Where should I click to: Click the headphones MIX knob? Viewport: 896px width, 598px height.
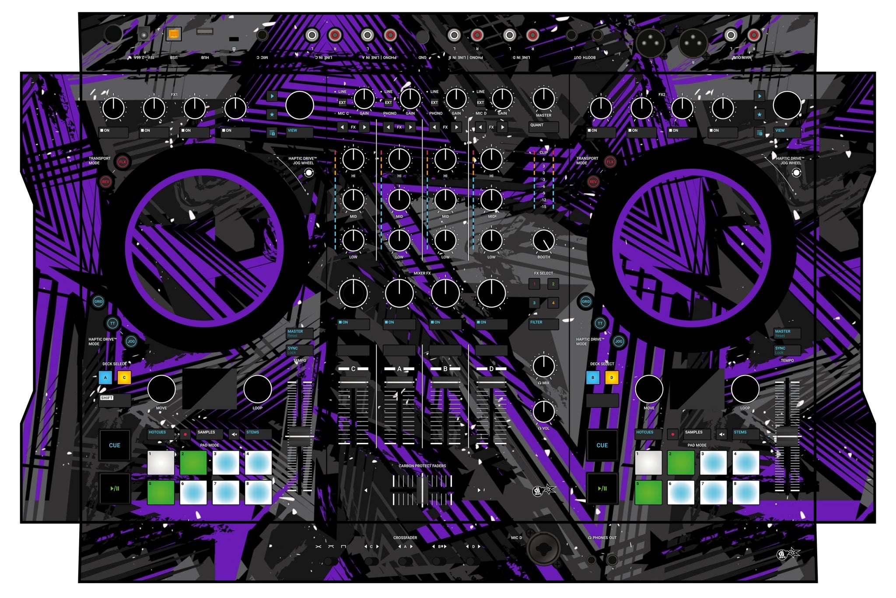pyautogui.click(x=544, y=367)
